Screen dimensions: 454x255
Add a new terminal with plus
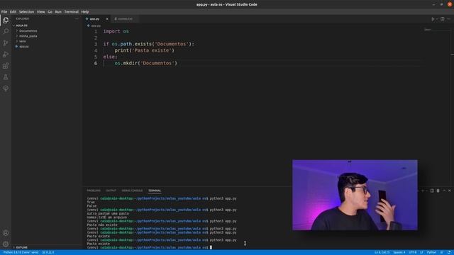(423, 191)
